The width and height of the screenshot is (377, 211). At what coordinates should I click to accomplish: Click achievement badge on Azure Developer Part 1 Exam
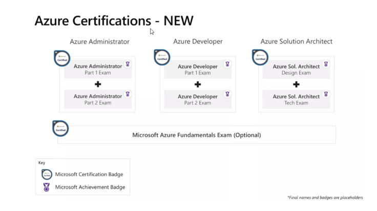[227, 65]
